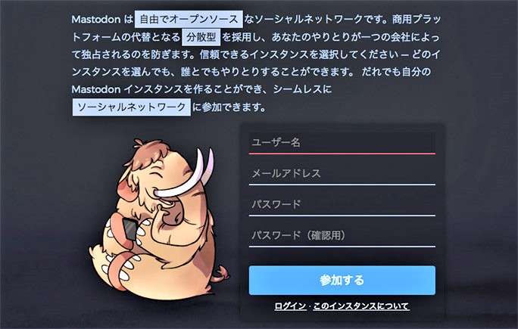Image resolution: width=518 pixels, height=329 pixels.
Task: Click the blue 参加する button
Action: [342, 280]
